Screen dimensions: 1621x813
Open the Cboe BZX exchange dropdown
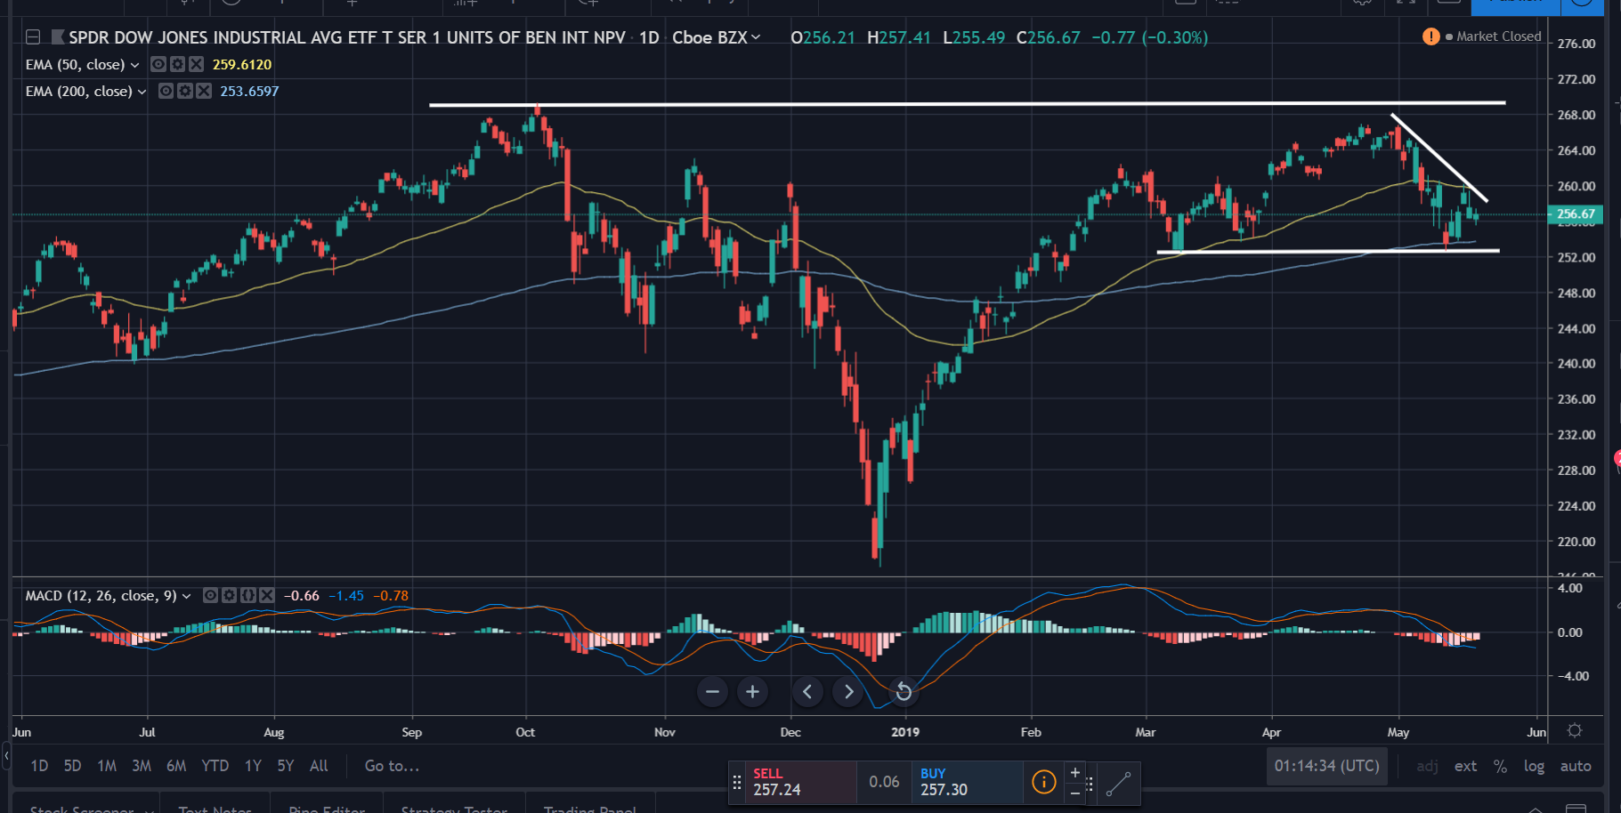pos(717,37)
